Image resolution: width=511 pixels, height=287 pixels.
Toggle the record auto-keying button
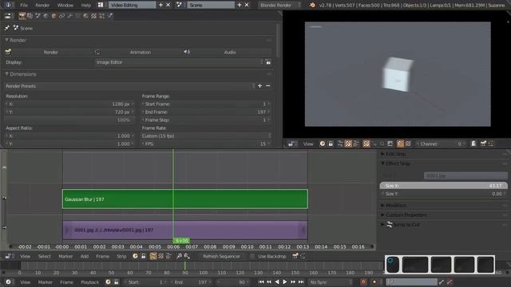363,282
